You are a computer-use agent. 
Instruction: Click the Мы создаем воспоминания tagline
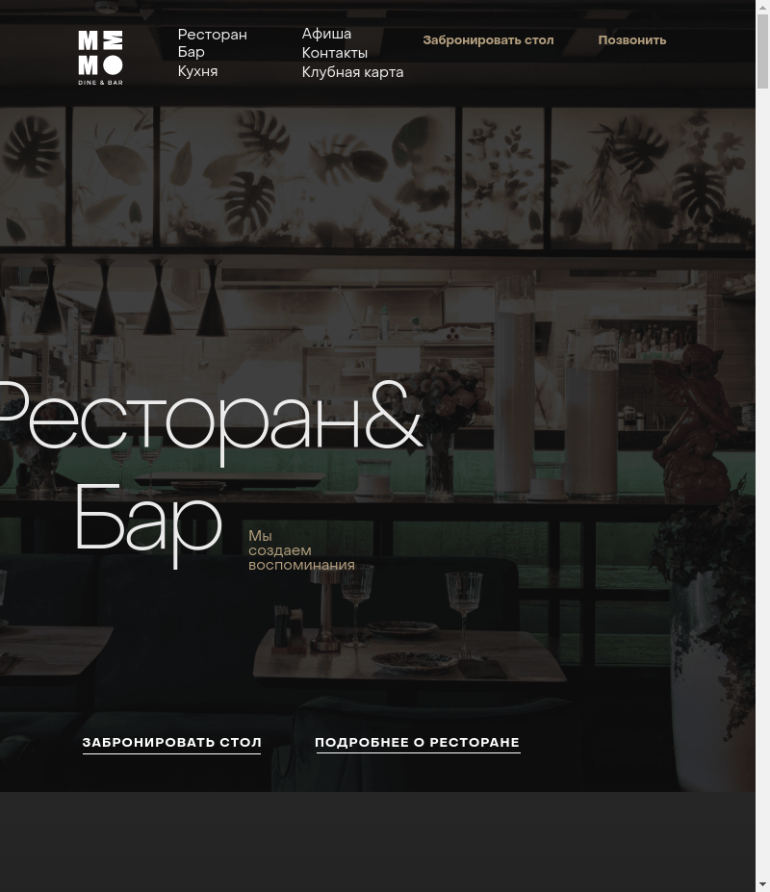click(301, 550)
